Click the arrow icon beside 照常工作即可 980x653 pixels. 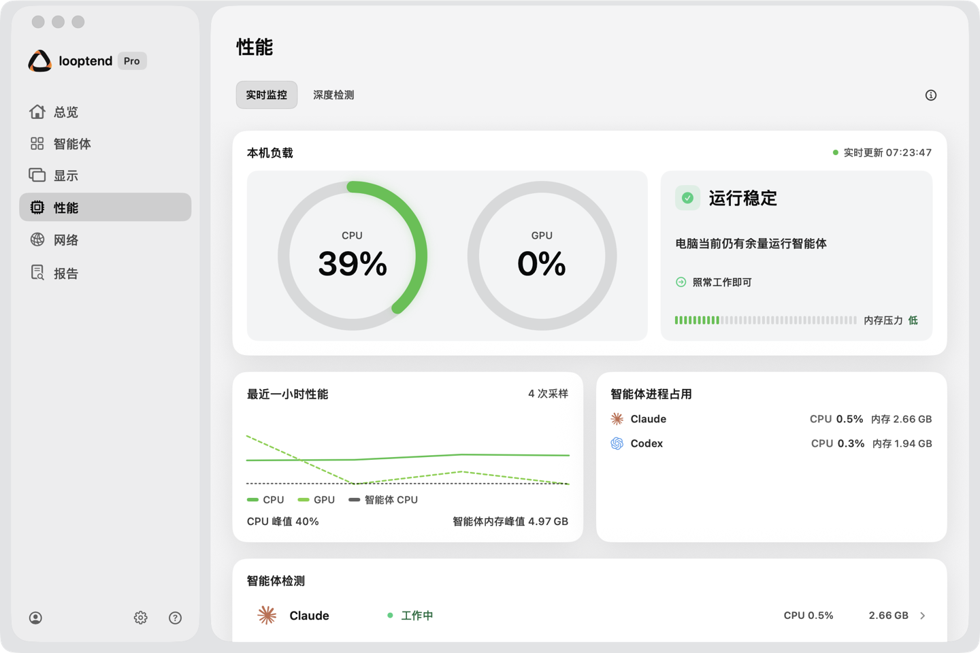(681, 282)
